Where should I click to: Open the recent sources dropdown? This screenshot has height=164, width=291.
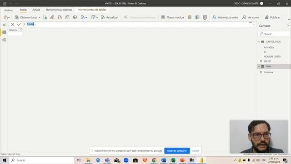(84, 17)
